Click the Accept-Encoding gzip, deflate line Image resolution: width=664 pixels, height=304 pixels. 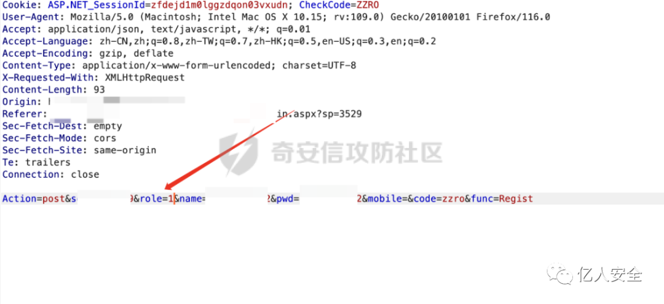tap(88, 53)
